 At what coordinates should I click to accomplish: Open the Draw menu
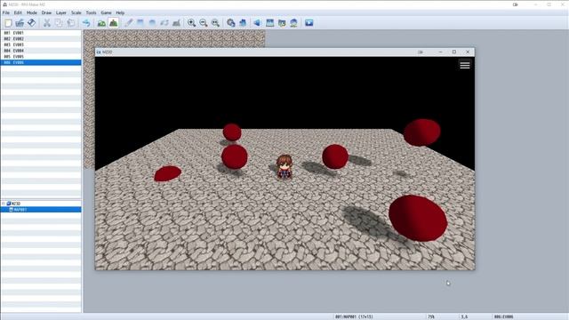tap(46, 12)
